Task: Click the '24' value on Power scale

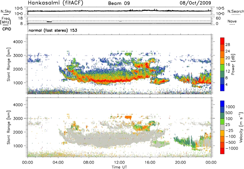Action: [228, 51]
